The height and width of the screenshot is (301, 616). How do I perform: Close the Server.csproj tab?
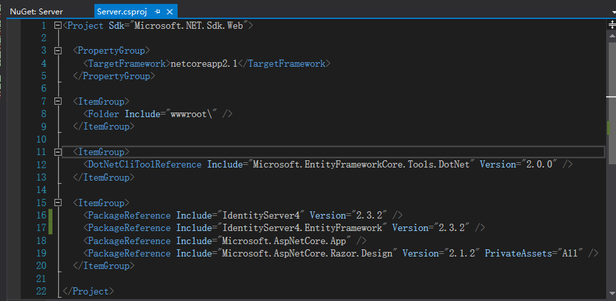170,11
